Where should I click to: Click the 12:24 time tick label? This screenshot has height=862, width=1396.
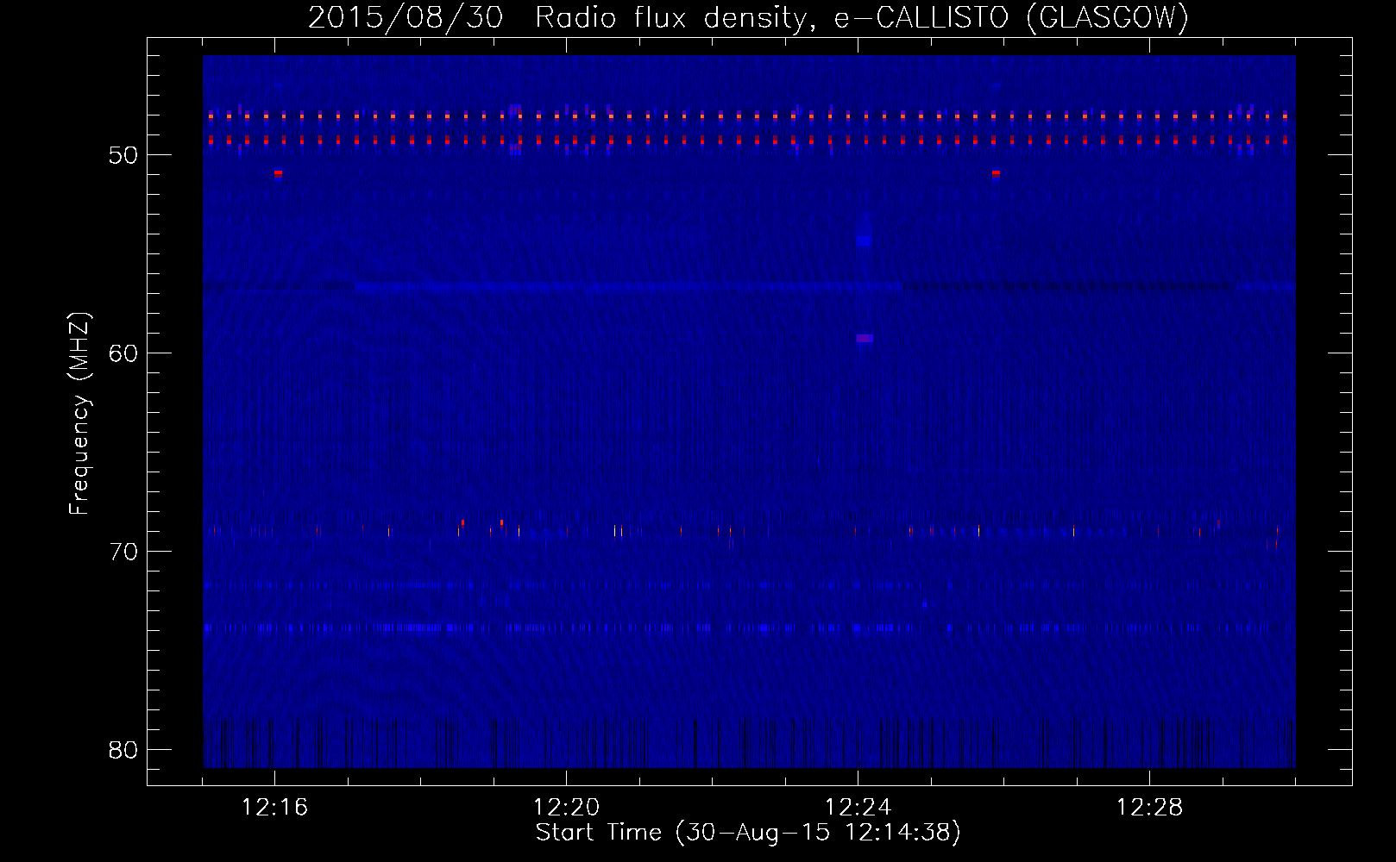pos(858,807)
